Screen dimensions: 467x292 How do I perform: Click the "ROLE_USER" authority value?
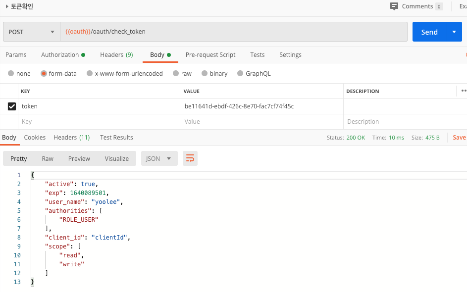click(x=79, y=220)
